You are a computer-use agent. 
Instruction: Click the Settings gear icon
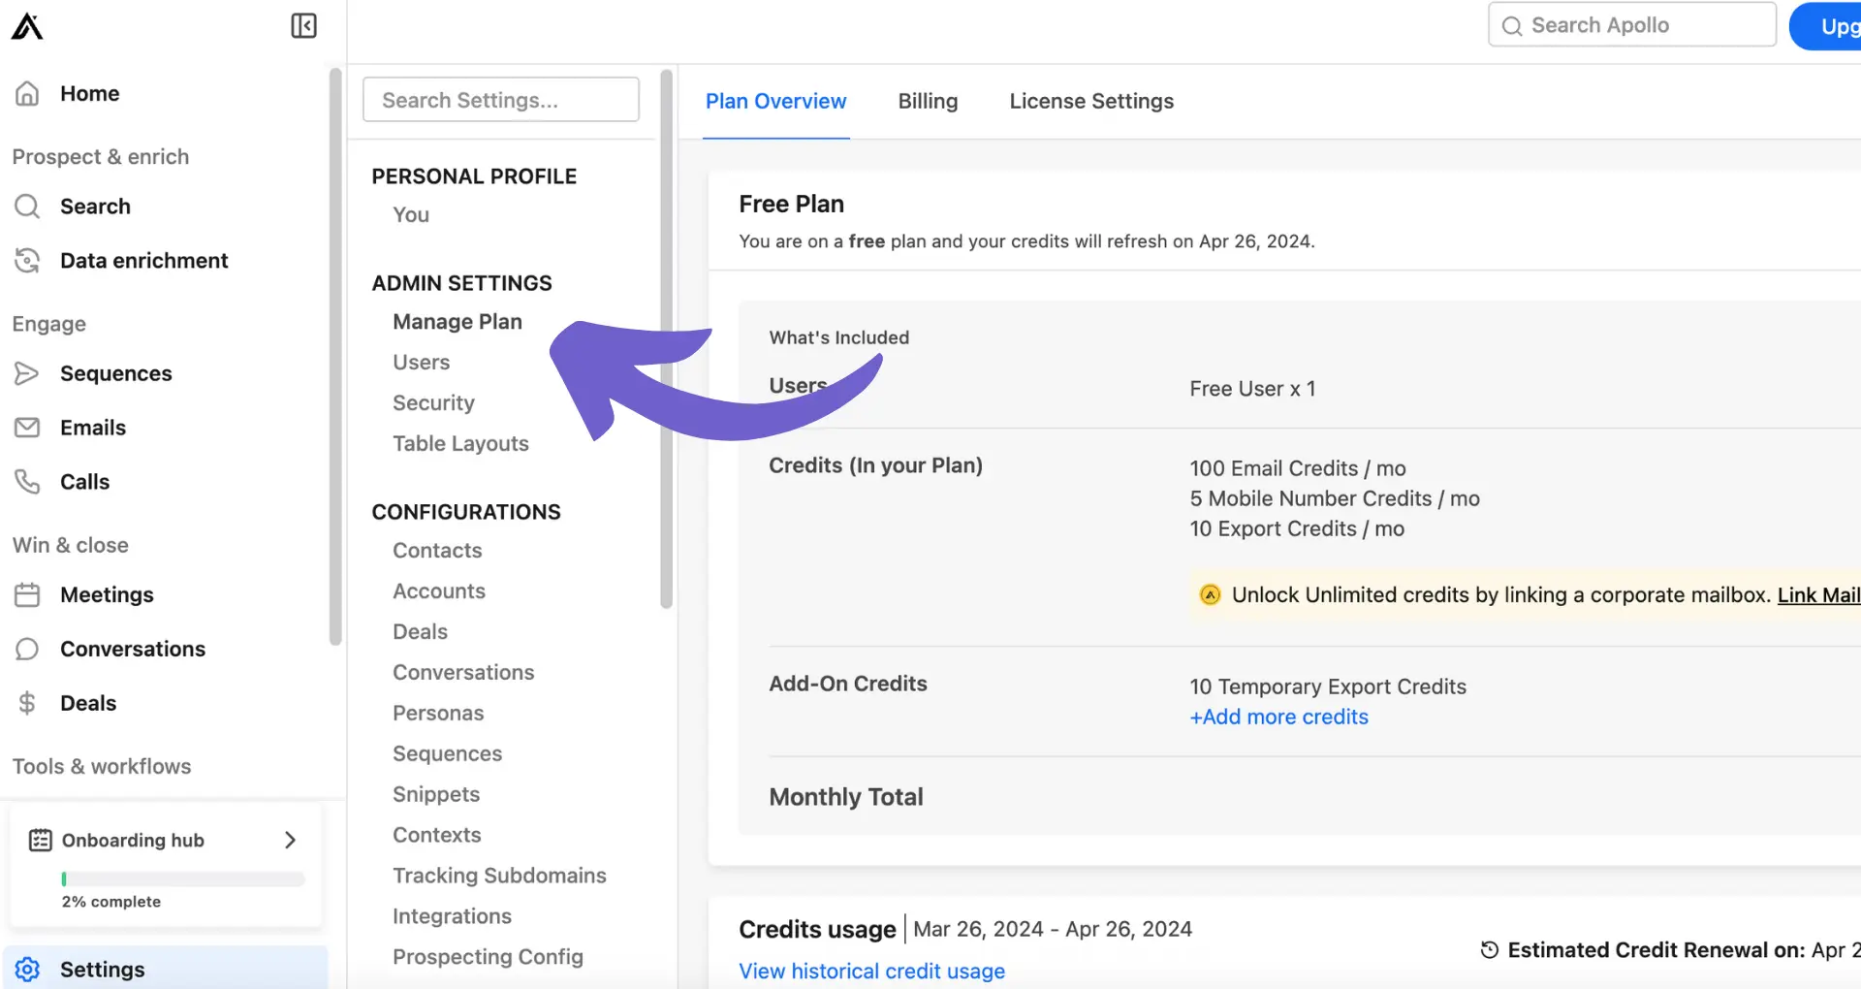(x=27, y=970)
